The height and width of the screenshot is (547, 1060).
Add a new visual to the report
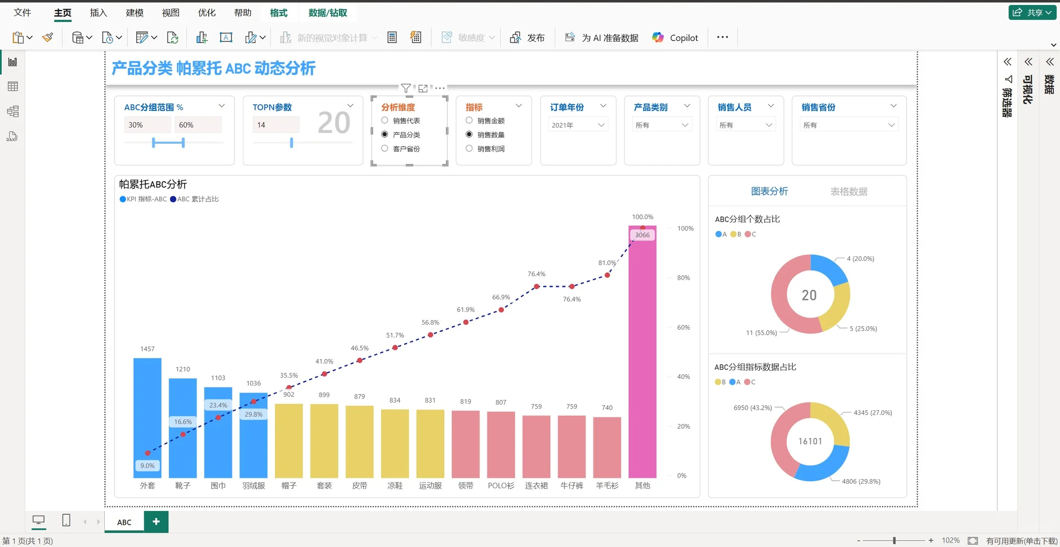(202, 37)
